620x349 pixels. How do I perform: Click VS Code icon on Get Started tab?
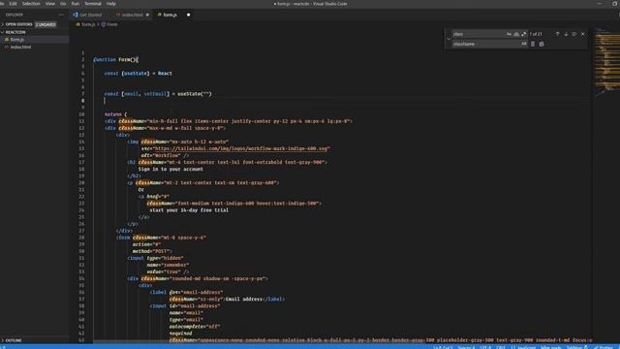[x=76, y=15]
